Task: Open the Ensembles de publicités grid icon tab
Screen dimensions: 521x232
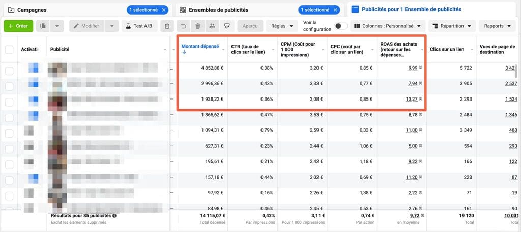Action: click(x=183, y=10)
